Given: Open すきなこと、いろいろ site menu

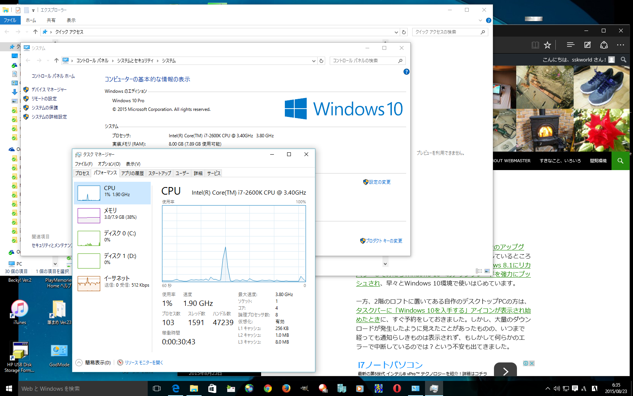Looking at the screenshot, I should 560,161.
